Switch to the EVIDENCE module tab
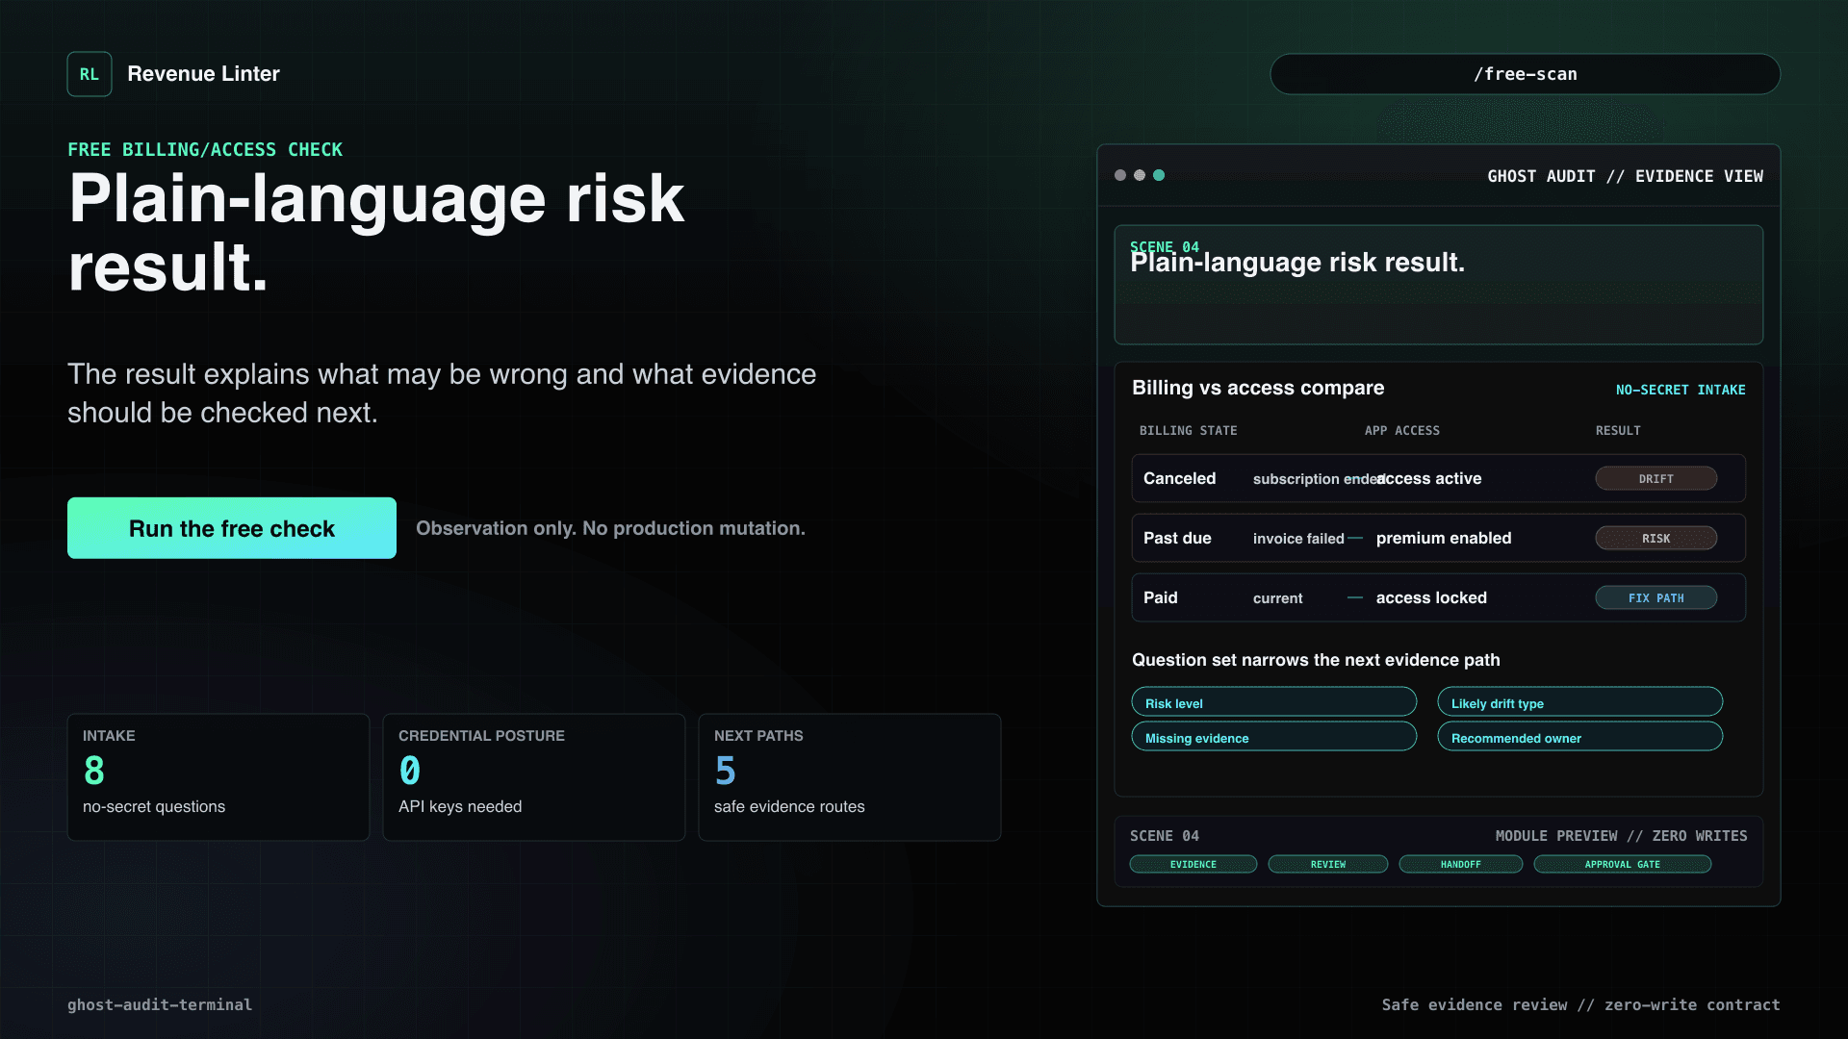Screen dimensions: 1848x1039 point(1193,864)
